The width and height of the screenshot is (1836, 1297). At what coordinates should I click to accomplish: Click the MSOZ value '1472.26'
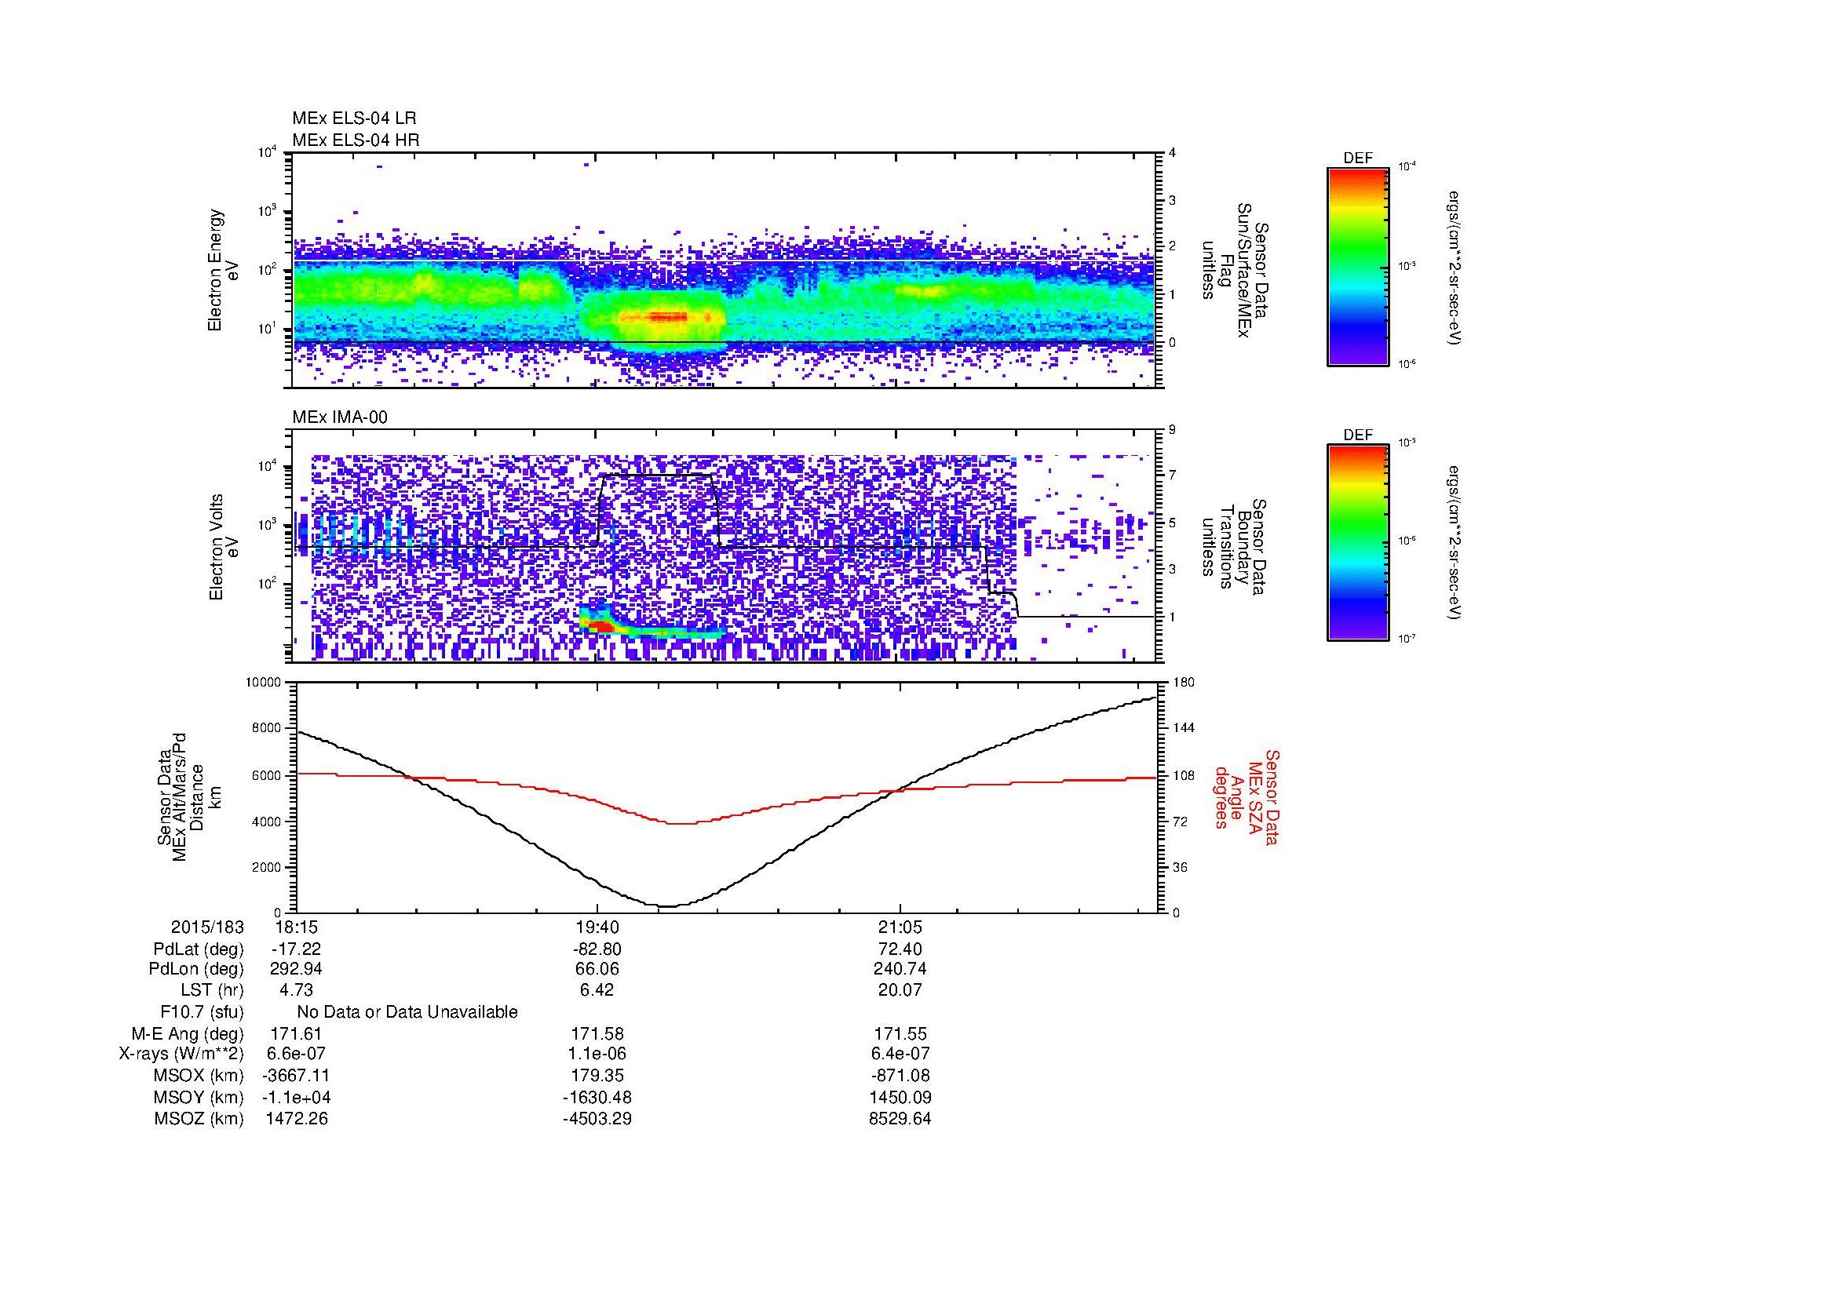[297, 1119]
